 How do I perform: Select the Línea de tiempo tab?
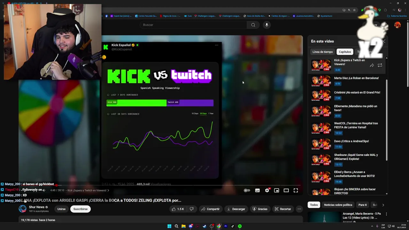click(x=322, y=52)
